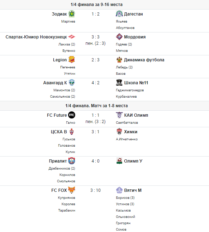Select the Legion shield icon
The image size is (209, 232).
tap(72, 60)
